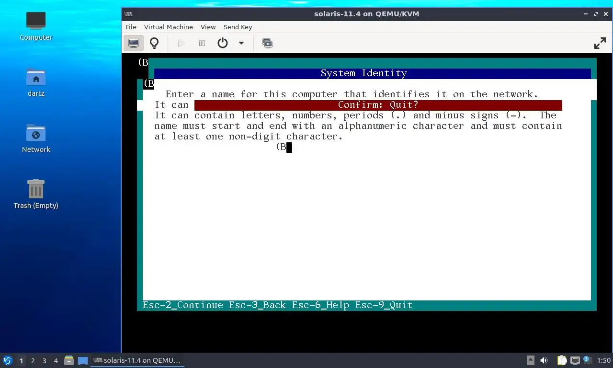Open the clipboard manager tray icon
The image size is (613, 368).
(x=562, y=360)
